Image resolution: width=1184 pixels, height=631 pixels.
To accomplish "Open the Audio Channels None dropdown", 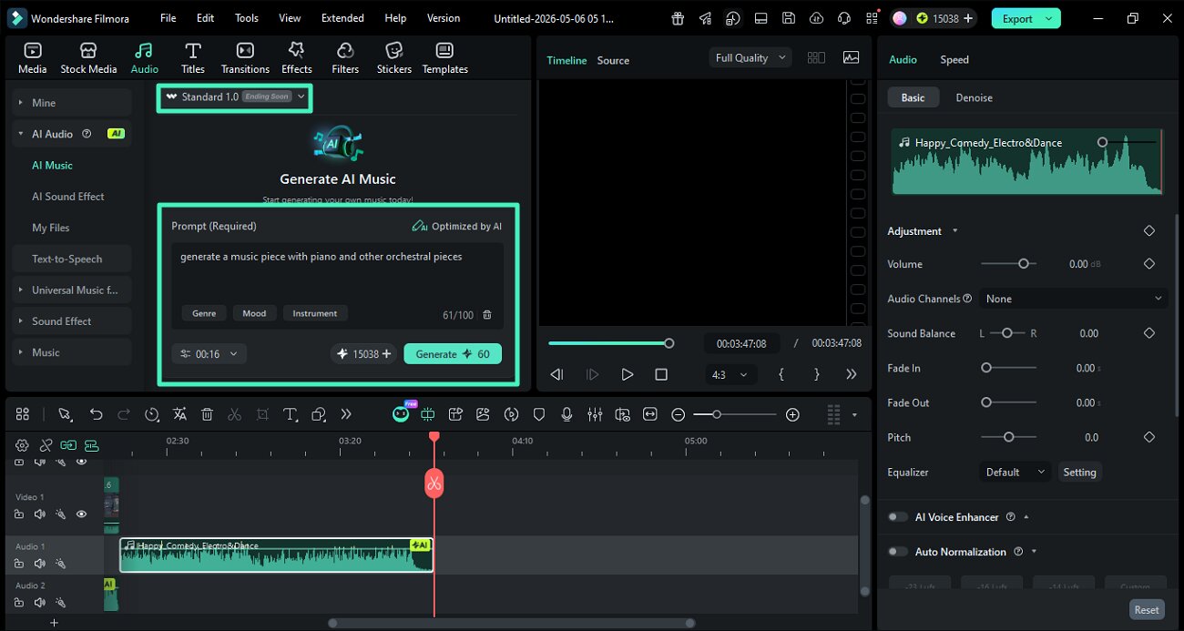I will 1074,299.
